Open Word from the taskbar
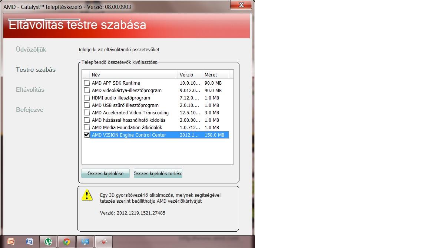Image resolution: width=427 pixels, height=248 pixels. [x=29, y=242]
